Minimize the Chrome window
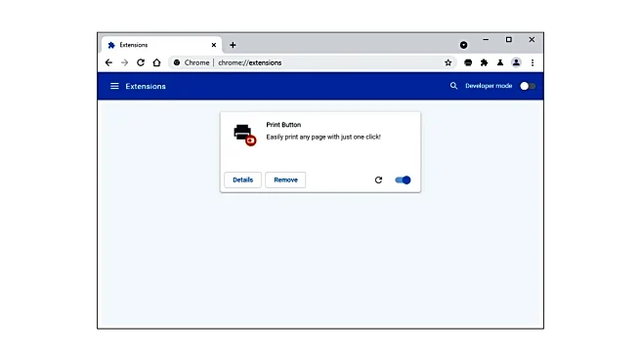This screenshot has height=359, width=641. click(x=486, y=40)
